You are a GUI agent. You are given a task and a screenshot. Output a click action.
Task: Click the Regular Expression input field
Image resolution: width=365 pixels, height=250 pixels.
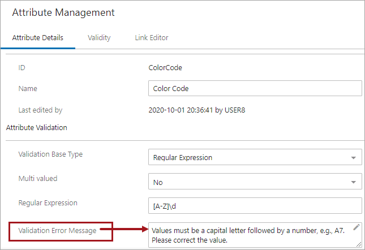(254, 206)
